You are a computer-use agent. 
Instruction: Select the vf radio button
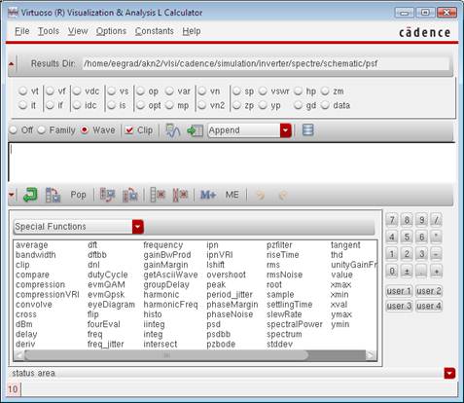(x=50, y=92)
